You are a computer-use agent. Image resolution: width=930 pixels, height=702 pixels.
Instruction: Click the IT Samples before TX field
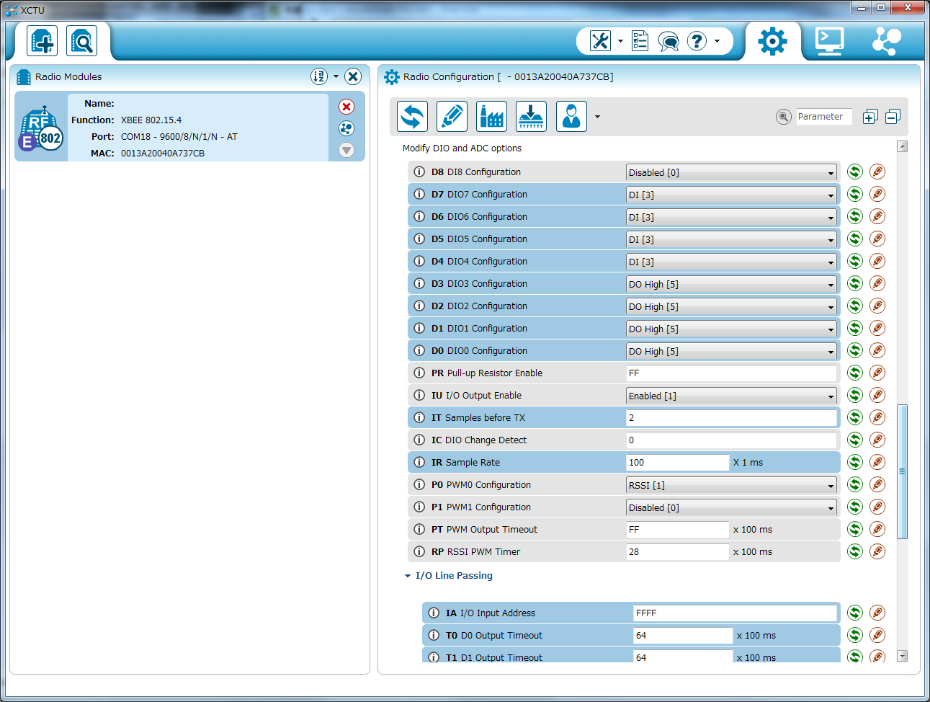point(731,418)
